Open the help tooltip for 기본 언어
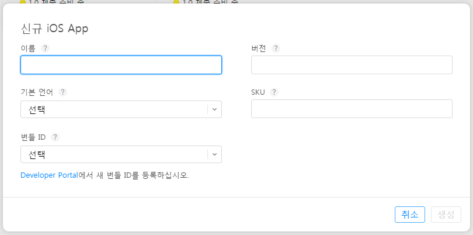 (62, 92)
